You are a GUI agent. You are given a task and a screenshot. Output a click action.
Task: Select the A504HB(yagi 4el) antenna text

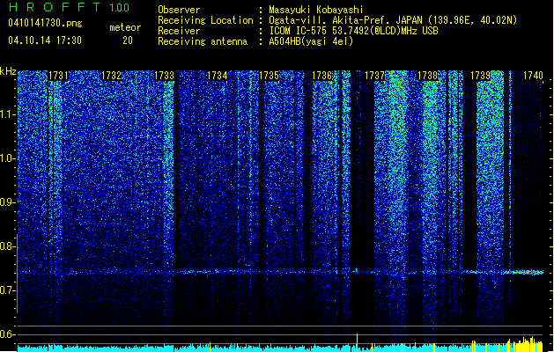pos(311,41)
